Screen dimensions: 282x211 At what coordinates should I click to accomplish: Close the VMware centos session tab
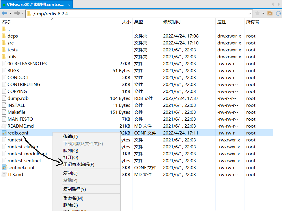69,5
